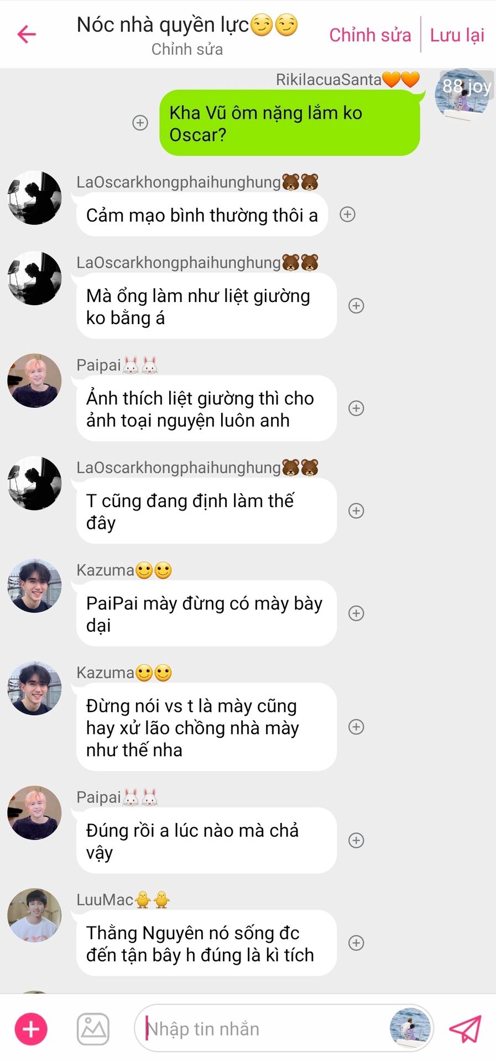Open LuuMac's profile avatar
The width and height of the screenshot is (496, 1062).
(x=34, y=915)
